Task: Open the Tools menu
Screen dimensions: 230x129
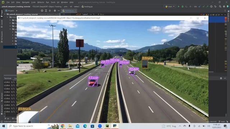Action: [53, 2]
